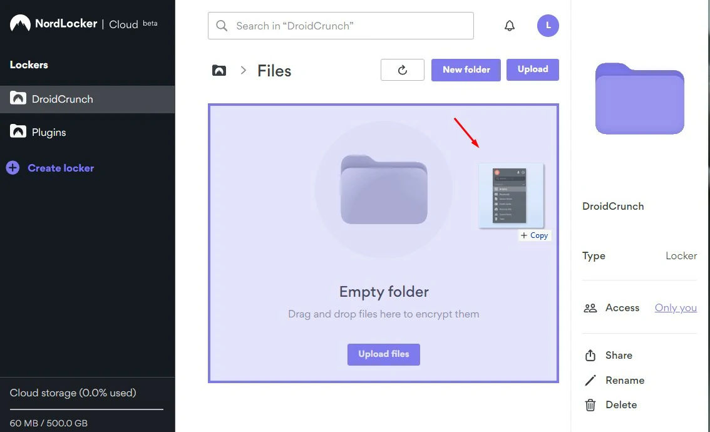Open the notifications bell
Viewport: 710px width, 432px height.
point(510,26)
